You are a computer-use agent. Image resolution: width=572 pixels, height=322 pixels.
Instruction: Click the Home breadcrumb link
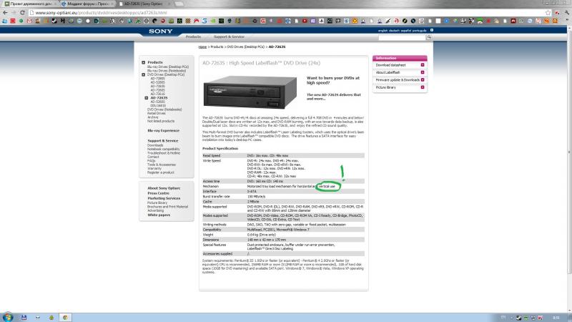[x=202, y=47]
